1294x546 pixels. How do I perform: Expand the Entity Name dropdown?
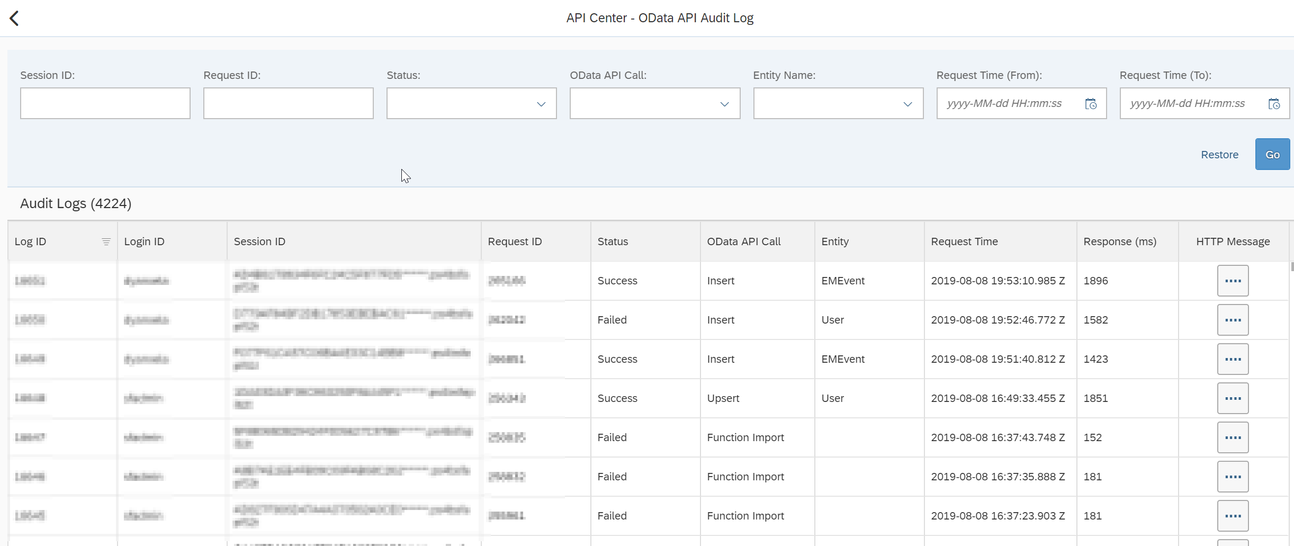pyautogui.click(x=907, y=104)
